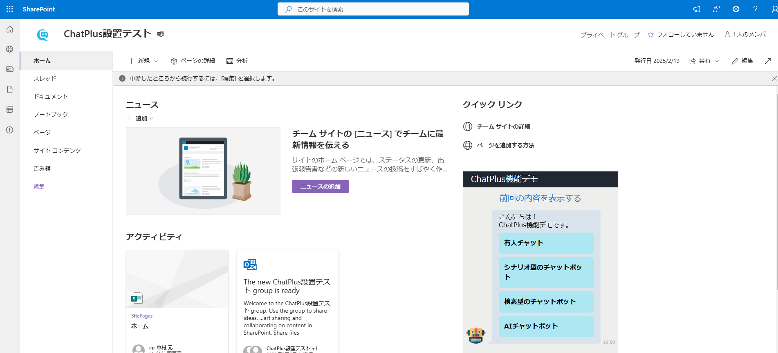Click the globe icon beside チーム サイトの詳細
The image size is (778, 353).
pos(468,127)
